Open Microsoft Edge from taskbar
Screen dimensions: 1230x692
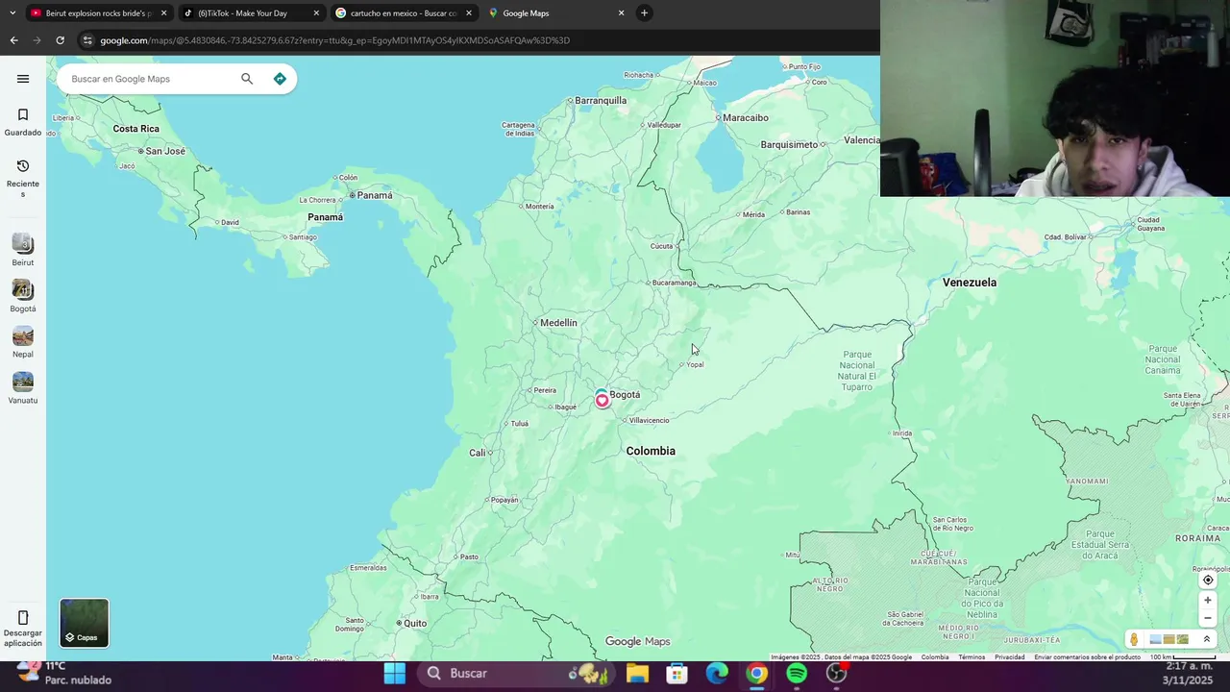pyautogui.click(x=718, y=673)
